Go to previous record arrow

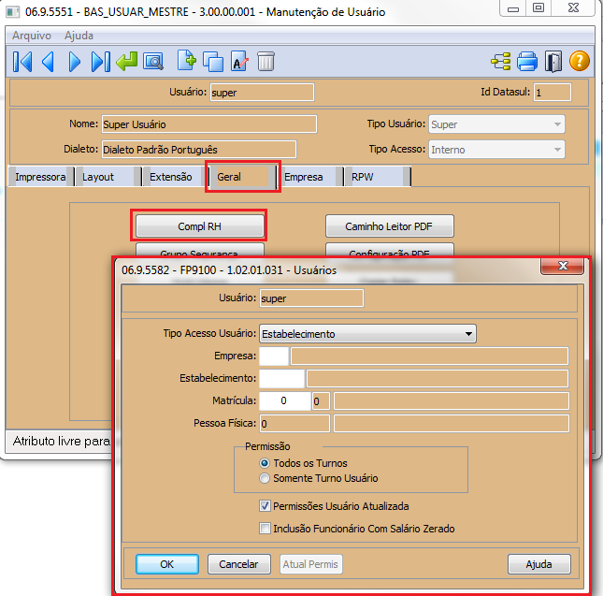[48, 62]
